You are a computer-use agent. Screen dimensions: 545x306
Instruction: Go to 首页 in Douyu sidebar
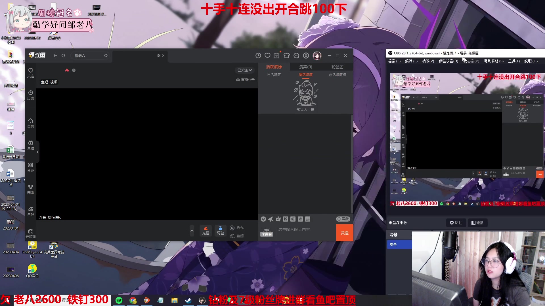pos(31,123)
